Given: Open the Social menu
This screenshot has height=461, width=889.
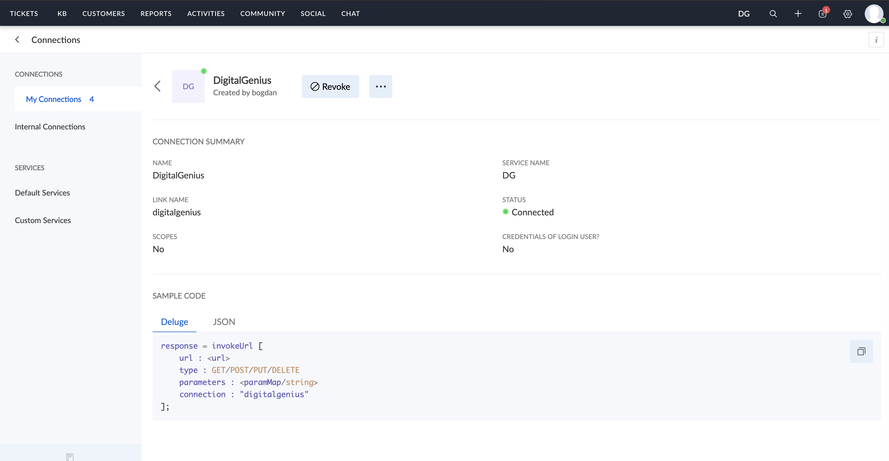Looking at the screenshot, I should [x=313, y=13].
